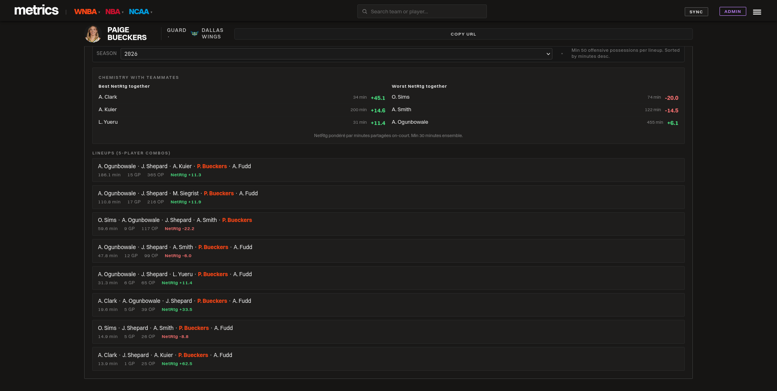Expand the Season 2026 dropdown

336,54
